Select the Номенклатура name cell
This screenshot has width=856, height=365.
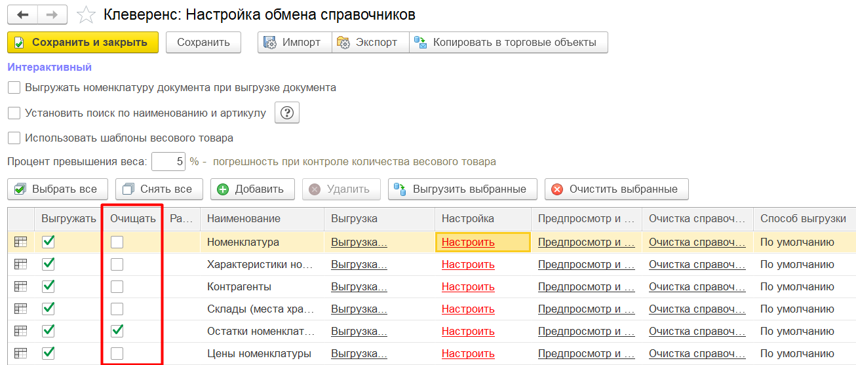262,242
